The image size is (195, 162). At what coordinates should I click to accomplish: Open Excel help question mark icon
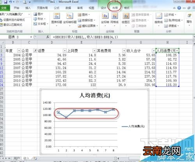point(179,8)
